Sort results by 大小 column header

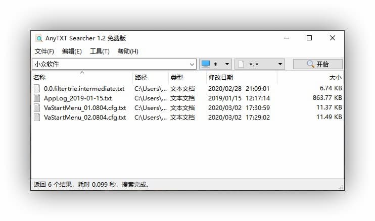click(310, 78)
